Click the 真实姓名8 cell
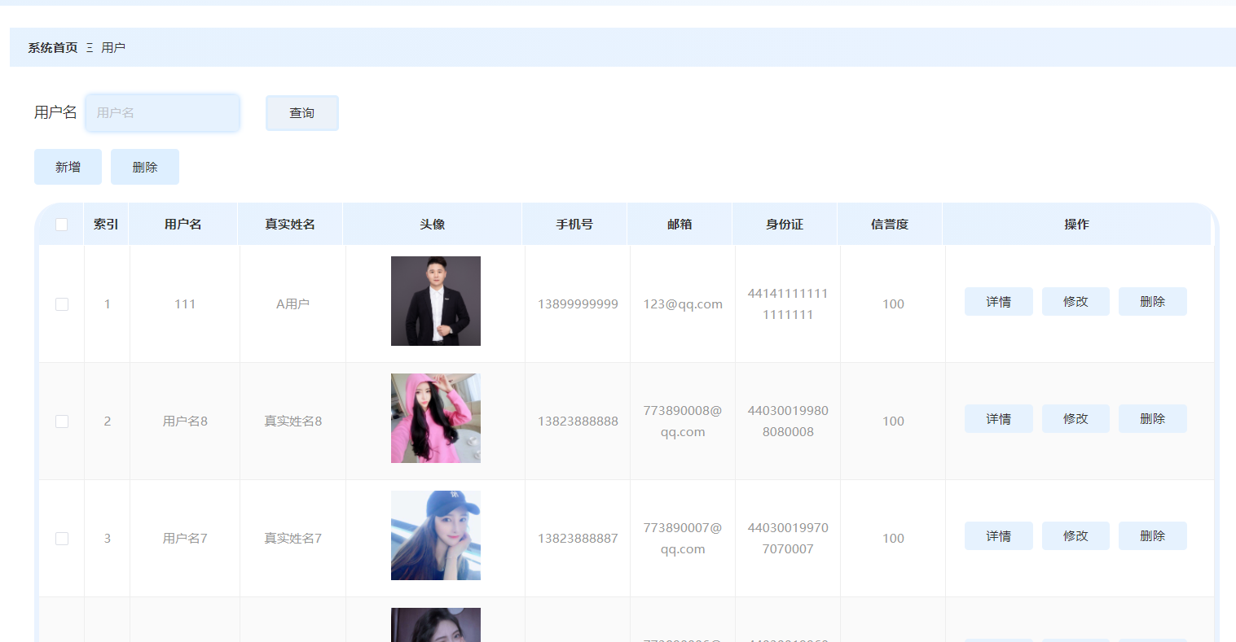Image resolution: width=1236 pixels, height=642 pixels. tap(293, 421)
